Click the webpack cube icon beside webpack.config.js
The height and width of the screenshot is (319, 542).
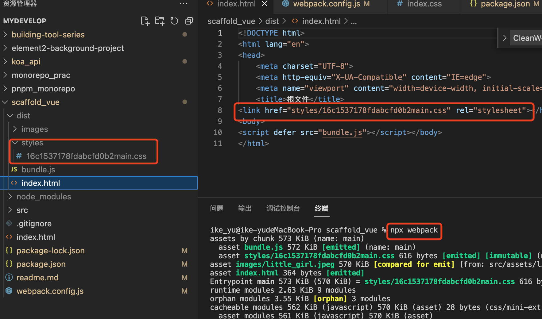click(9, 290)
